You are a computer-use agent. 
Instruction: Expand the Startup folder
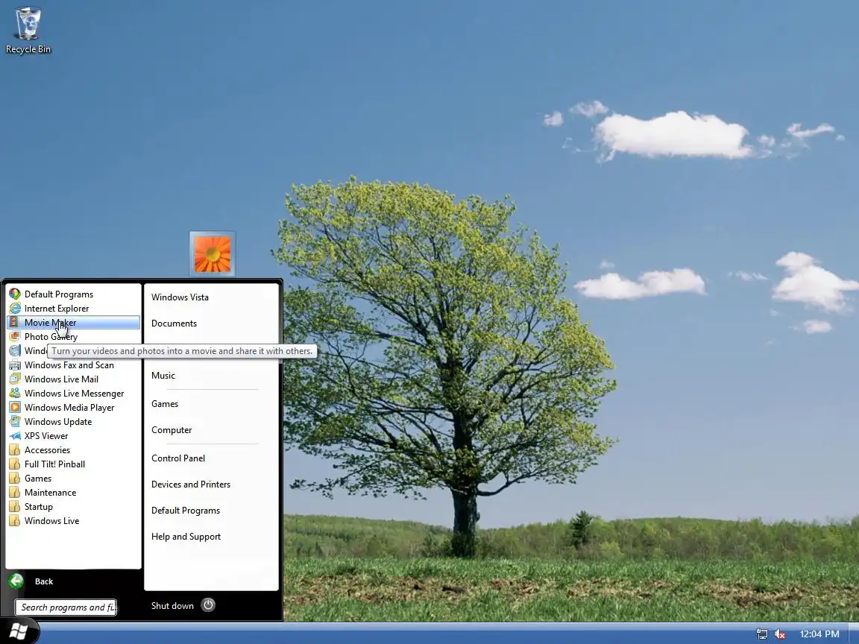[73, 507]
